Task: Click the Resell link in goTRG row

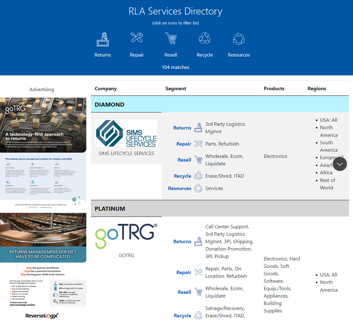Action: 184,292
